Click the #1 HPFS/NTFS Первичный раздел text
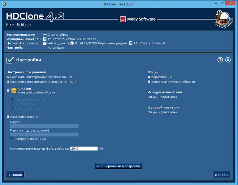This screenshot has height=185, width=238. click(x=101, y=43)
